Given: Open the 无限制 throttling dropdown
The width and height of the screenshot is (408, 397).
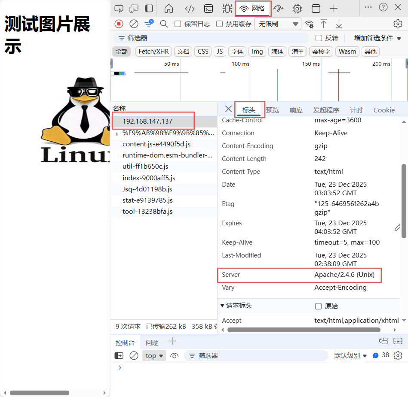Looking at the screenshot, I should (x=277, y=24).
